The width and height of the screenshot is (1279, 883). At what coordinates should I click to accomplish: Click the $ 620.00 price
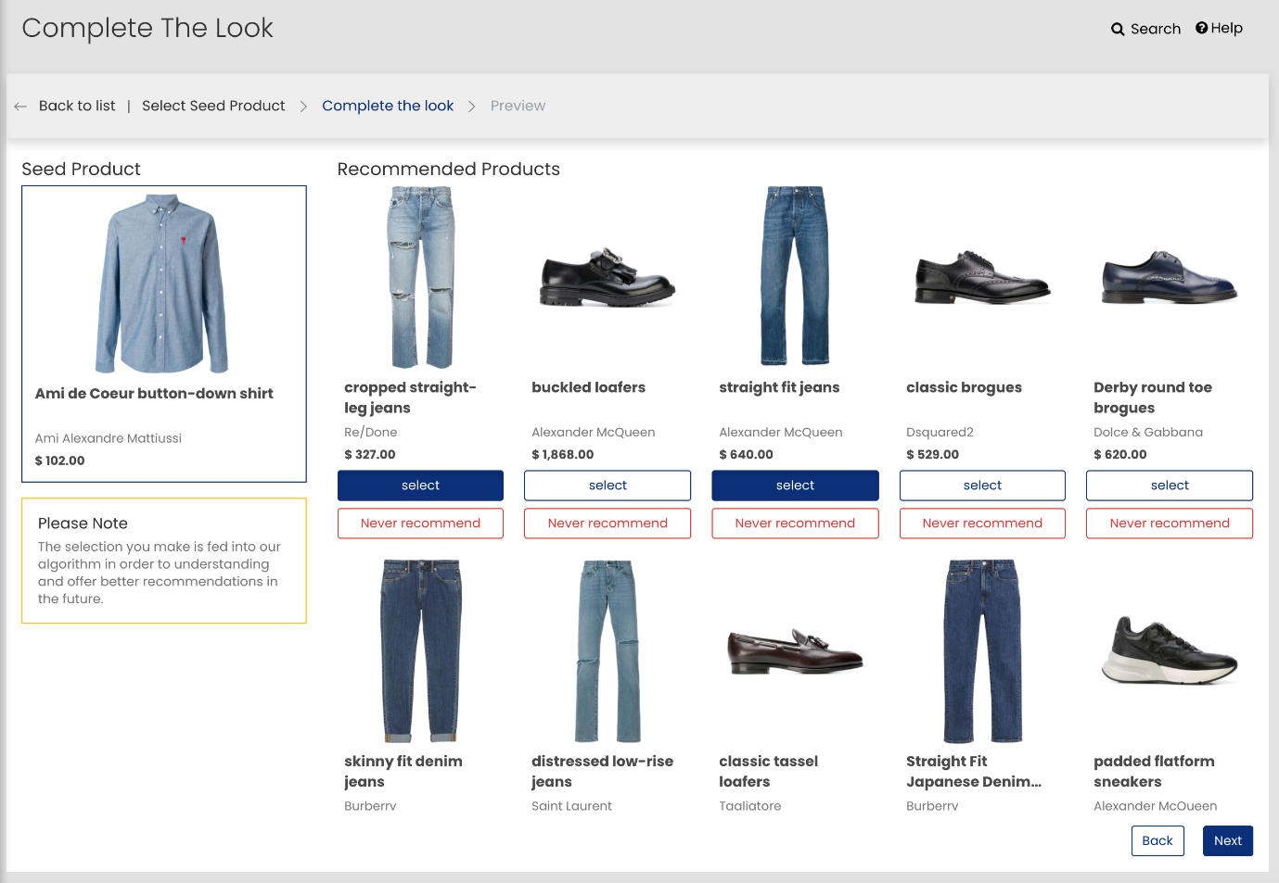[1120, 455]
